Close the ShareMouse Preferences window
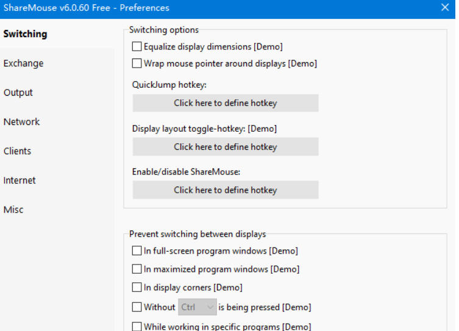Image resolution: width=459 pixels, height=331 pixels. click(x=444, y=8)
